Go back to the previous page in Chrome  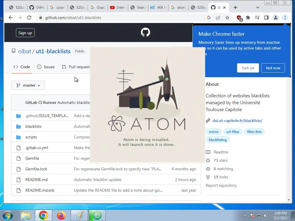tap(11, 18)
